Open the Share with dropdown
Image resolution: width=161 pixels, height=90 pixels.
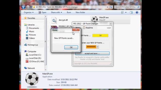[56, 12]
